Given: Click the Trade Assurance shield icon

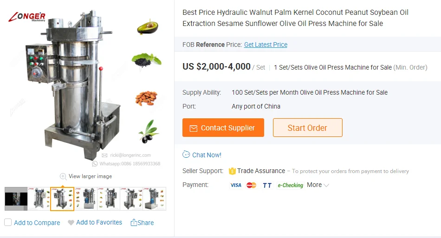Looking at the screenshot, I should [x=232, y=171].
